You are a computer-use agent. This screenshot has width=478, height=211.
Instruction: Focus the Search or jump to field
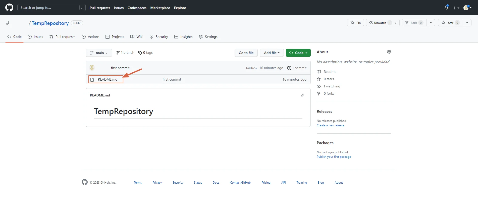51,8
